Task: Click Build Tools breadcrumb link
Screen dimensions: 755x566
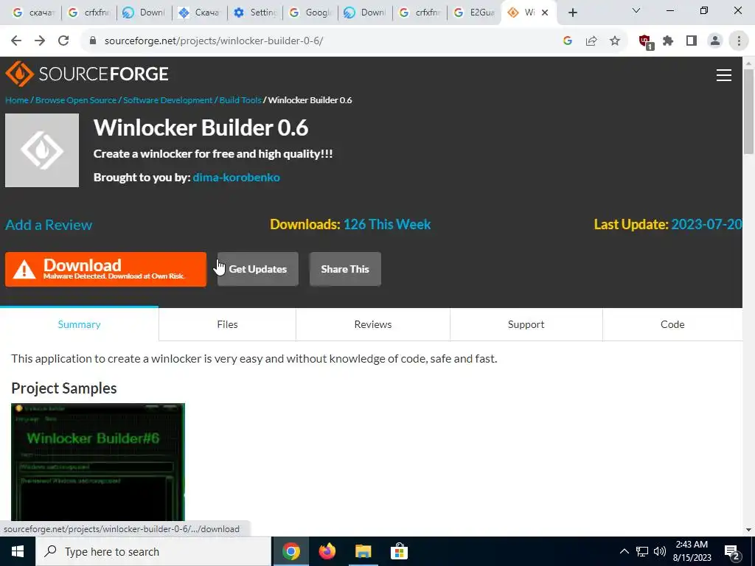Action: (240, 100)
